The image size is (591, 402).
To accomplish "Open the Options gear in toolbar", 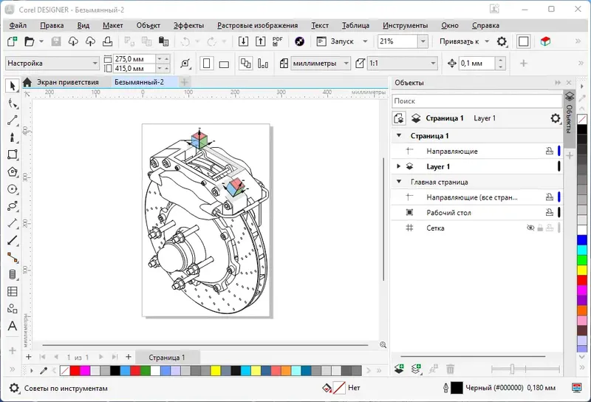I will click(x=502, y=42).
